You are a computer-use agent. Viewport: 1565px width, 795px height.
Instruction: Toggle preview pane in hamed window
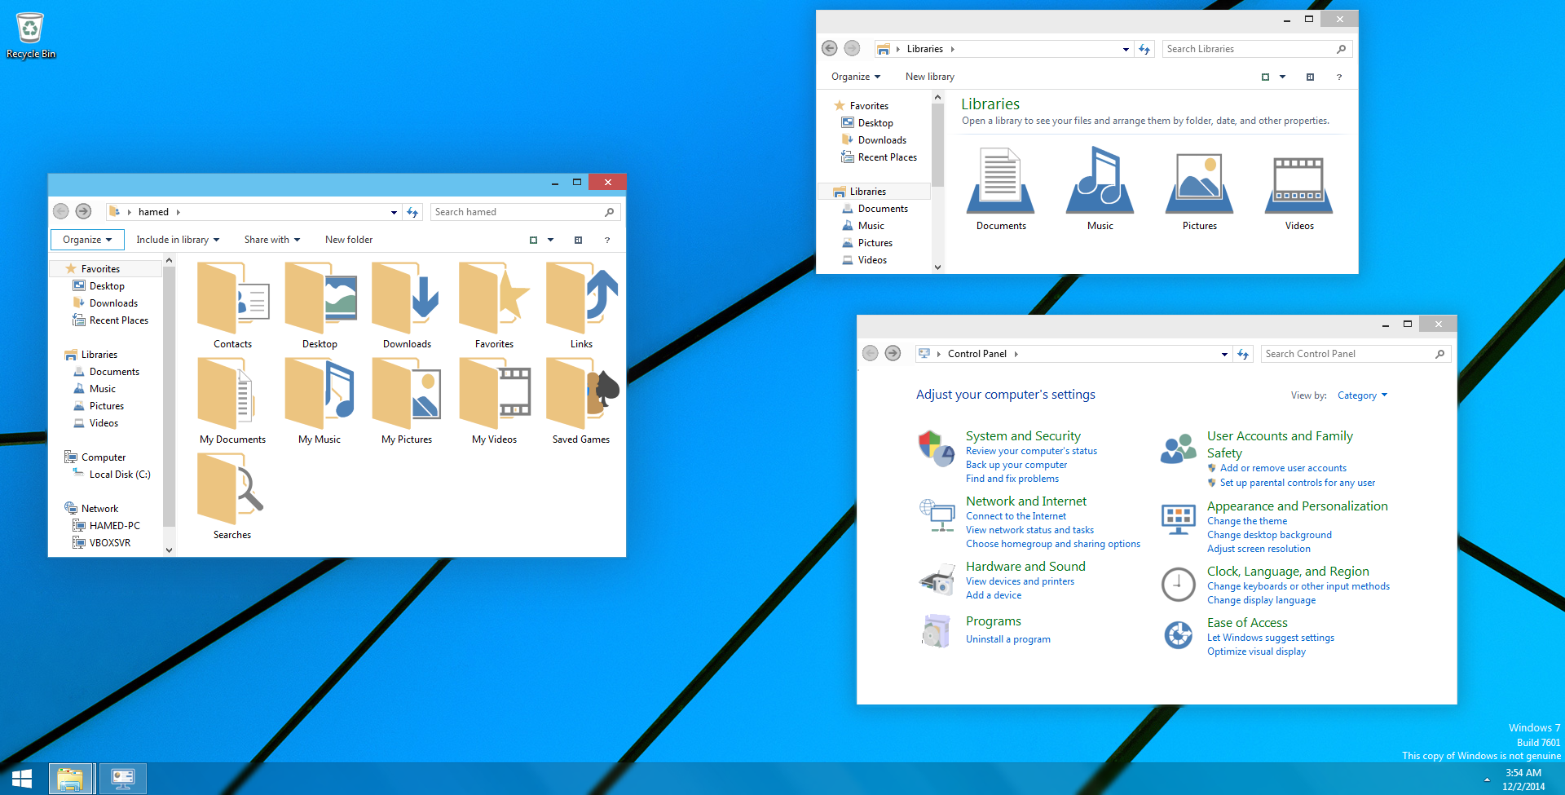click(x=578, y=240)
